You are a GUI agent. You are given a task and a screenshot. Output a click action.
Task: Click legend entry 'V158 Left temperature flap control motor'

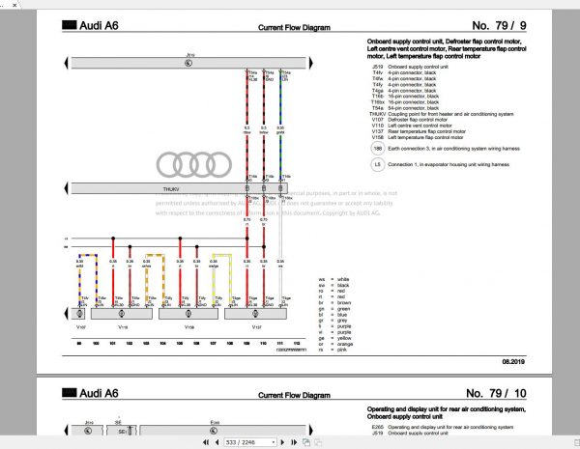418,137
